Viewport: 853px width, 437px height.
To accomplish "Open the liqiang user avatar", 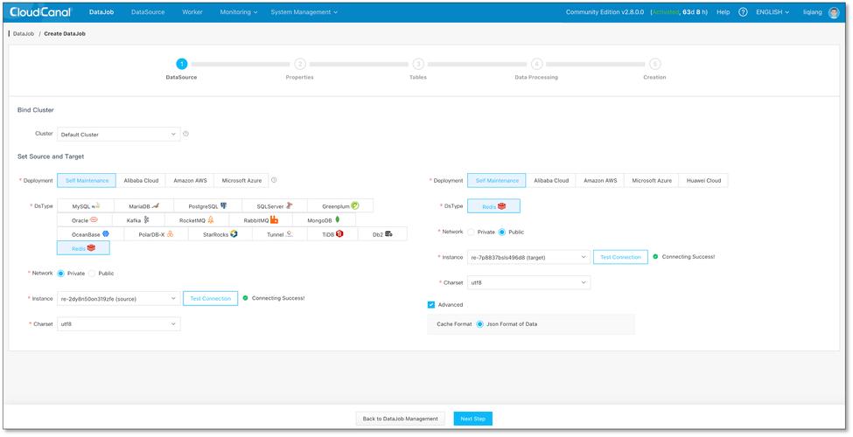I will click(x=834, y=12).
